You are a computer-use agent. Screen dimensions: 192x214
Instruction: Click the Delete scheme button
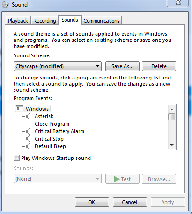coord(159,66)
